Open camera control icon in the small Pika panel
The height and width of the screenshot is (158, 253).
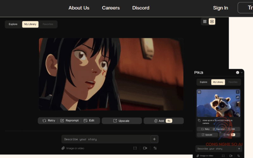tap(231, 156)
